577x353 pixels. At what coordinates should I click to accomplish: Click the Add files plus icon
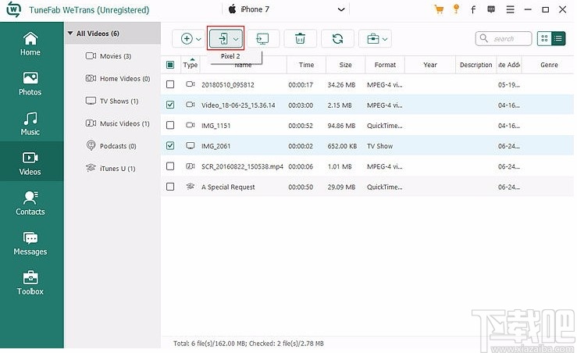[187, 38]
